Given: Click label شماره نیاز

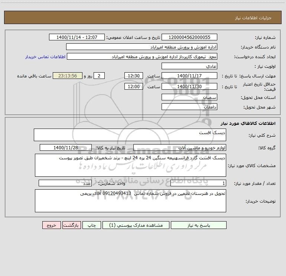Looking at the screenshot, I should click(265, 37).
